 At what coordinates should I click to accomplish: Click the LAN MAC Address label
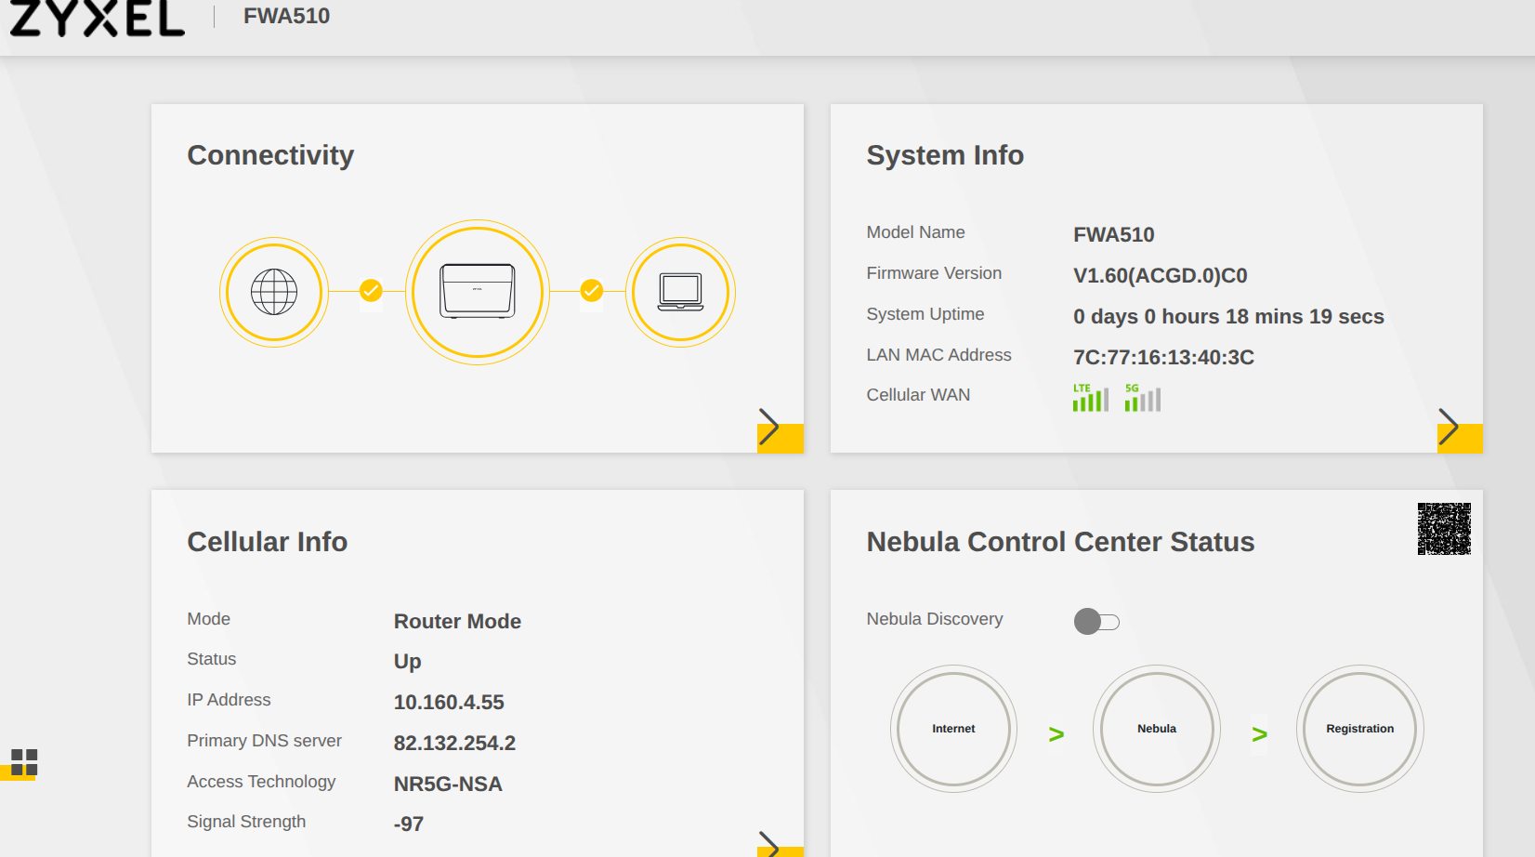(938, 355)
